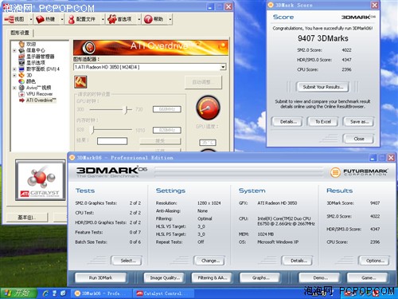Select ATI Overdrive in the tree
This screenshot has height=299, width=398.
41,100
